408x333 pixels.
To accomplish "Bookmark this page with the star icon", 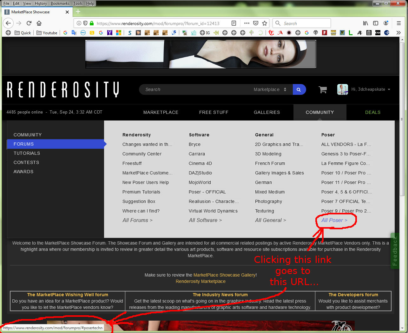I will pos(265,23).
